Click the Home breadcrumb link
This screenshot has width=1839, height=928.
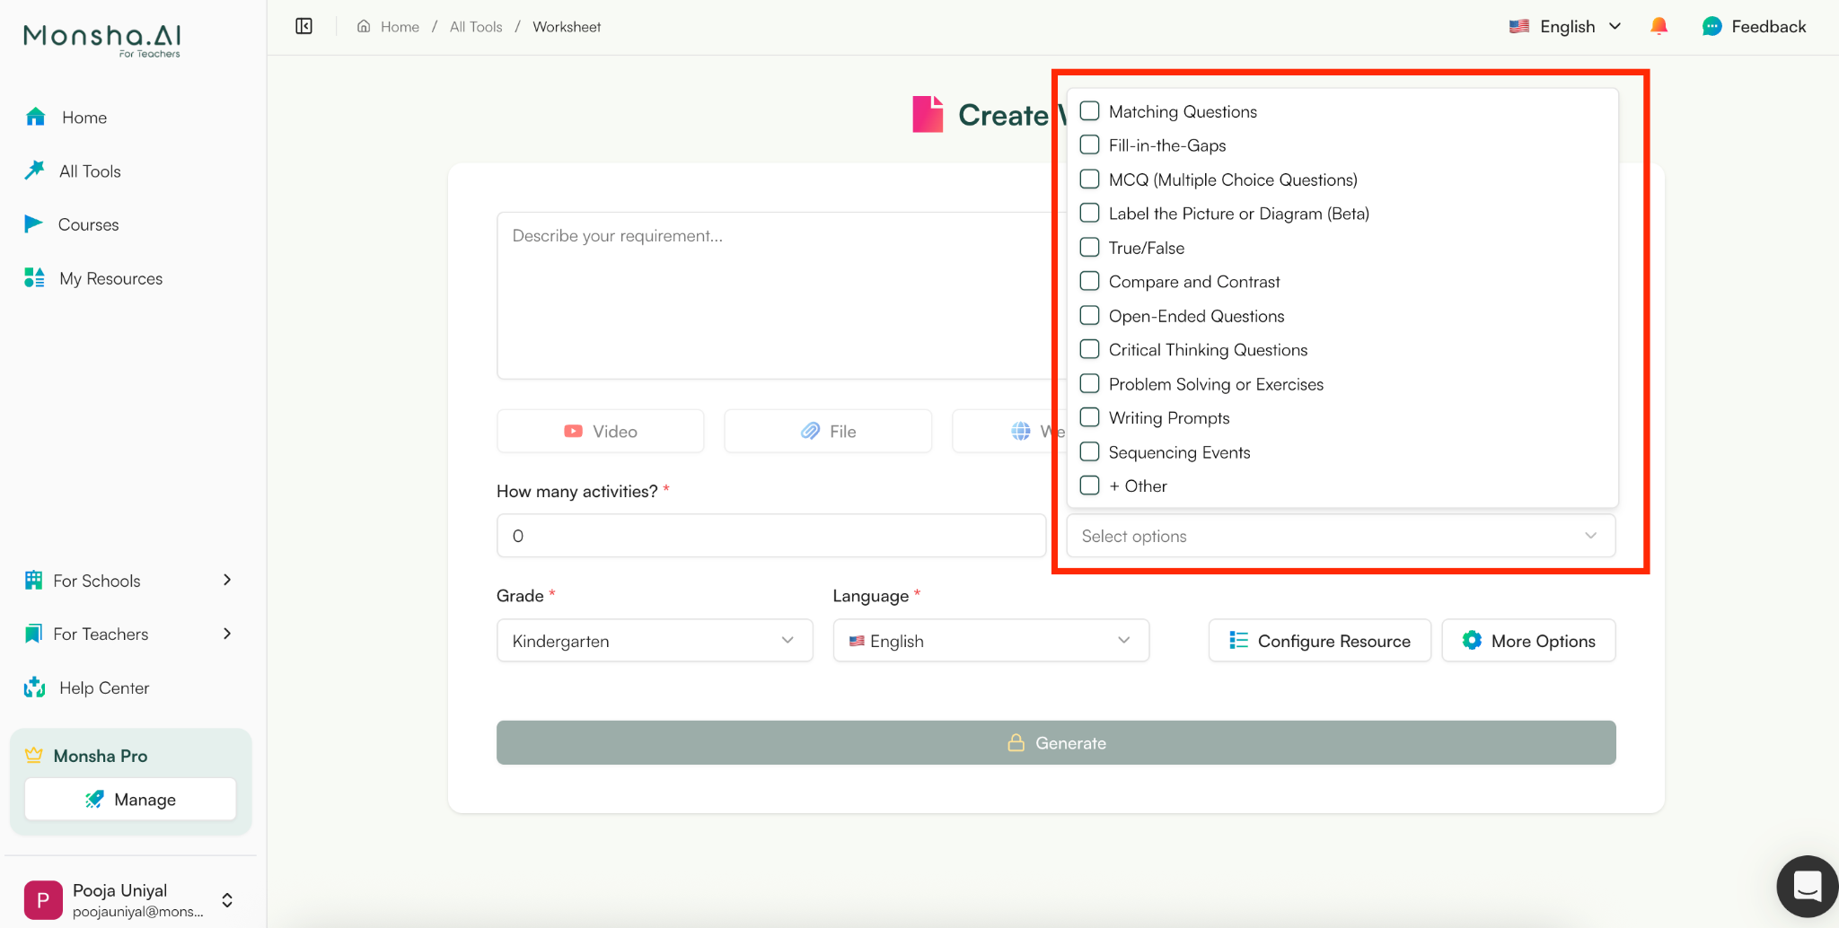pos(400,27)
